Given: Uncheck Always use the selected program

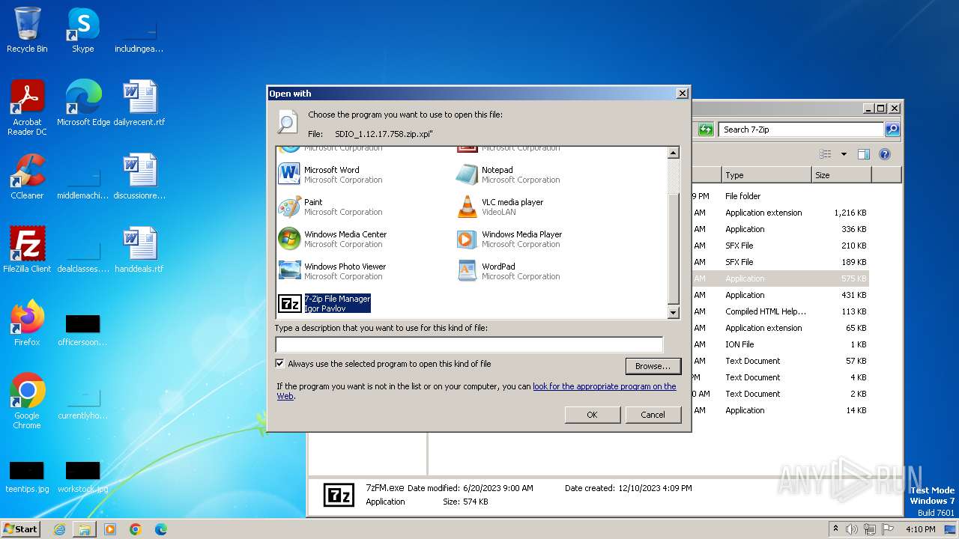Looking at the screenshot, I should tap(280, 364).
